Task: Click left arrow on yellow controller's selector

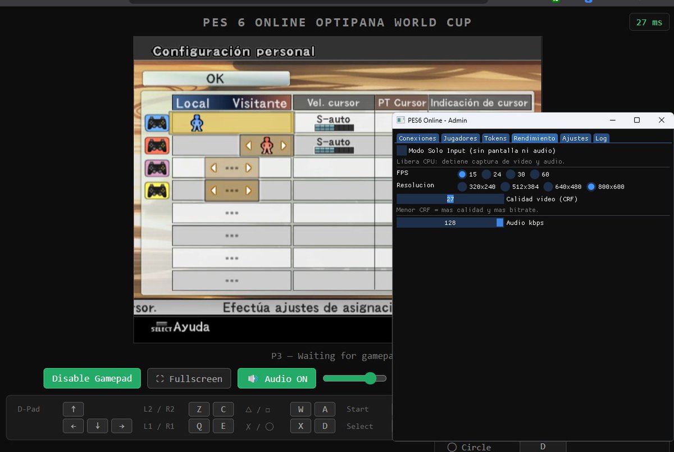Action: pos(213,191)
